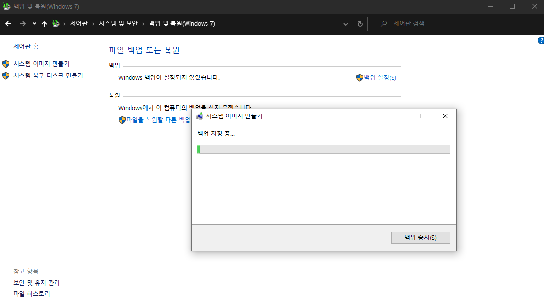Click the main window title bar icon
Image resolution: width=544 pixels, height=306 pixels.
(7, 7)
